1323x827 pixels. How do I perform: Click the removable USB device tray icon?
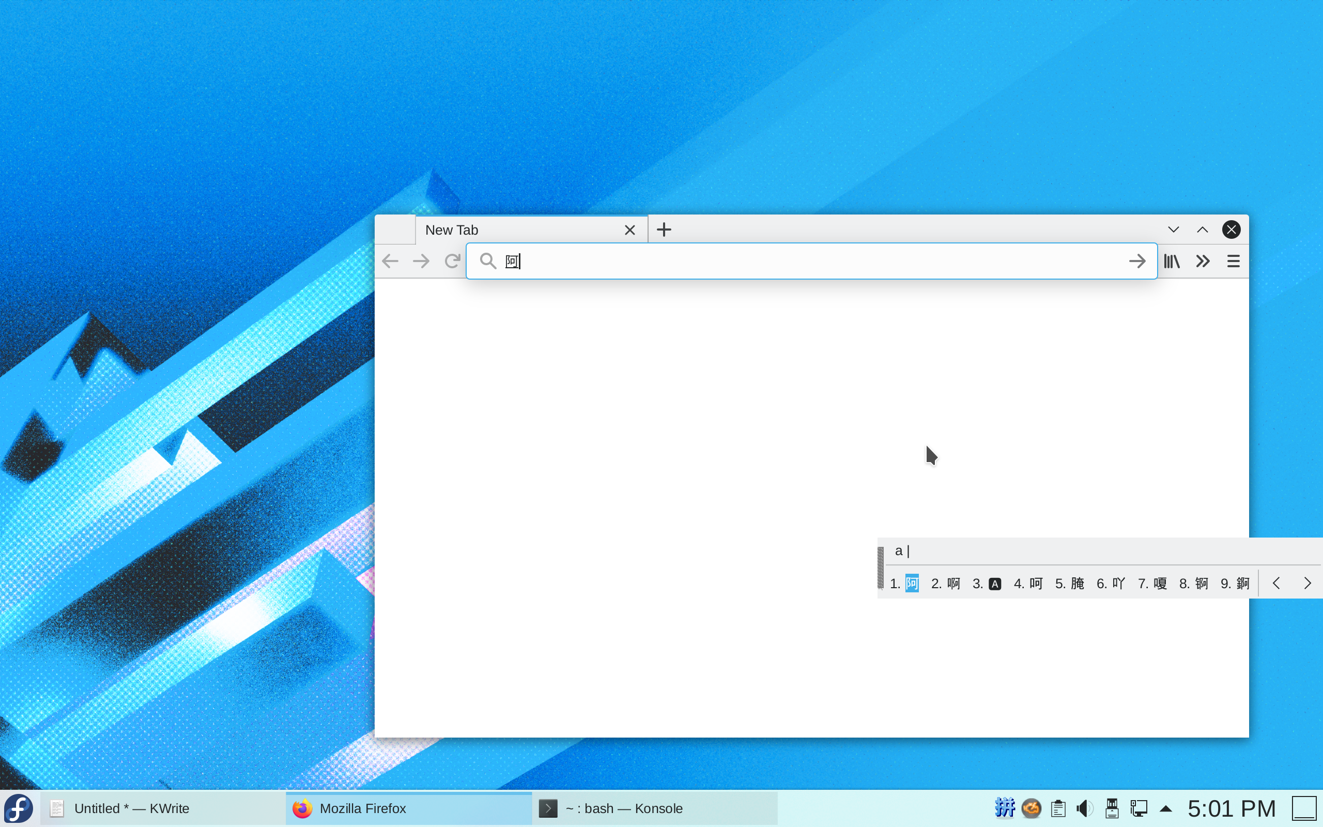click(x=1113, y=808)
